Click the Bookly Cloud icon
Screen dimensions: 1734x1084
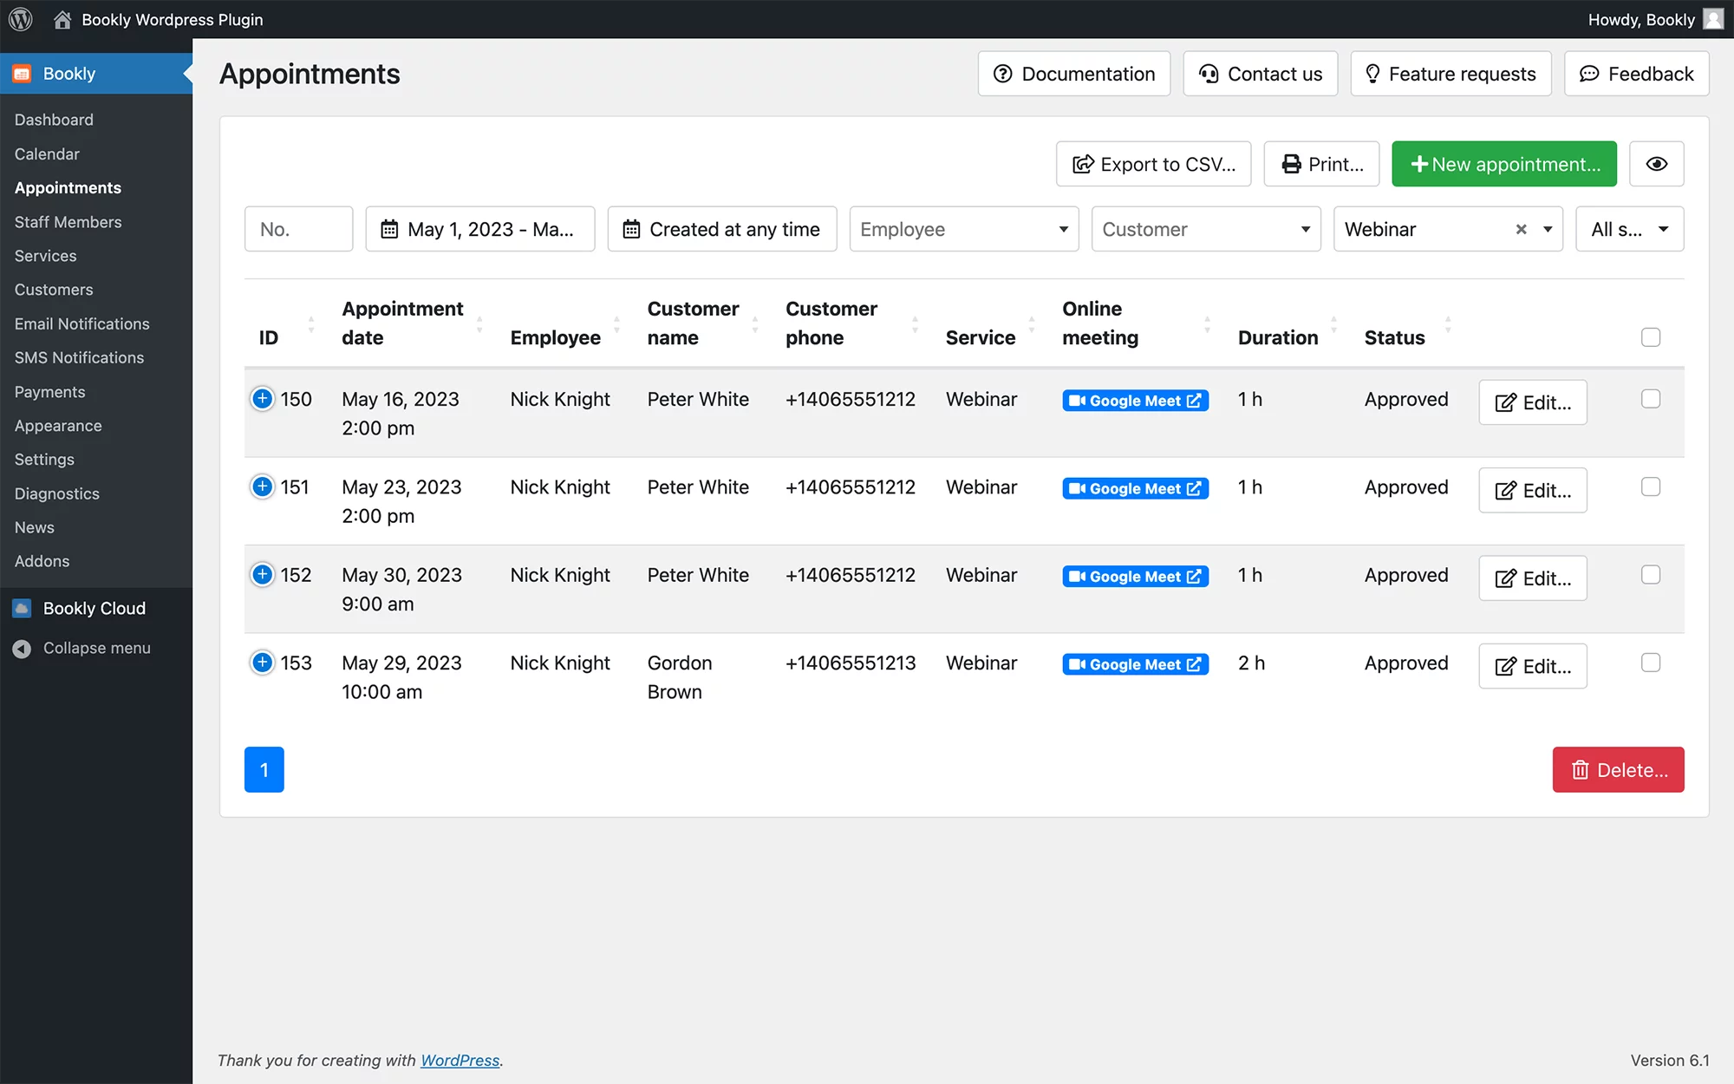coord(23,608)
